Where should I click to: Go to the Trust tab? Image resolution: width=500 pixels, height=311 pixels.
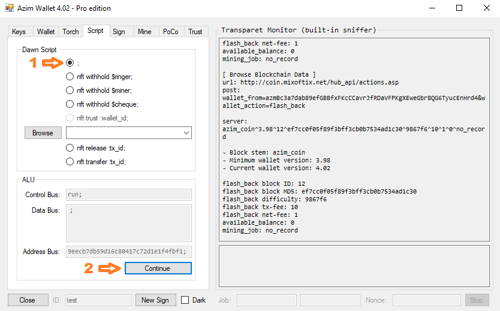(195, 32)
